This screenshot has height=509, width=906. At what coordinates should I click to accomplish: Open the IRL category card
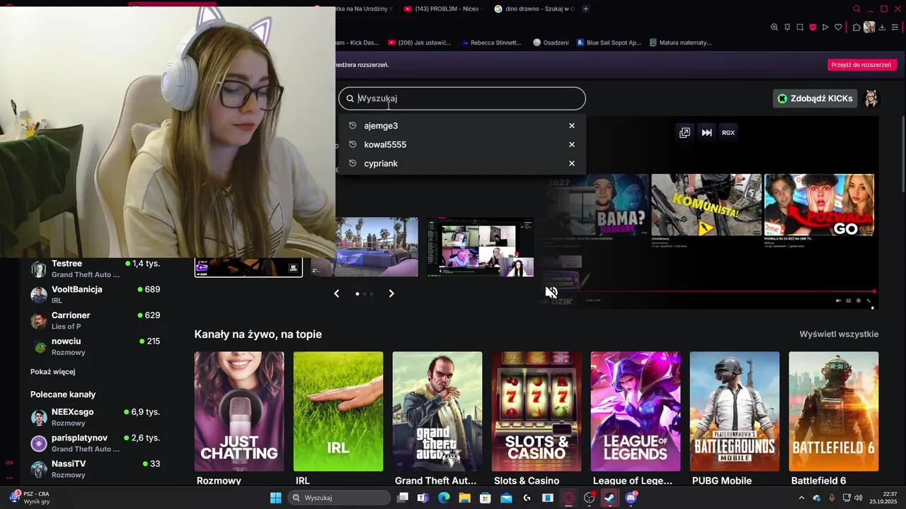338,411
